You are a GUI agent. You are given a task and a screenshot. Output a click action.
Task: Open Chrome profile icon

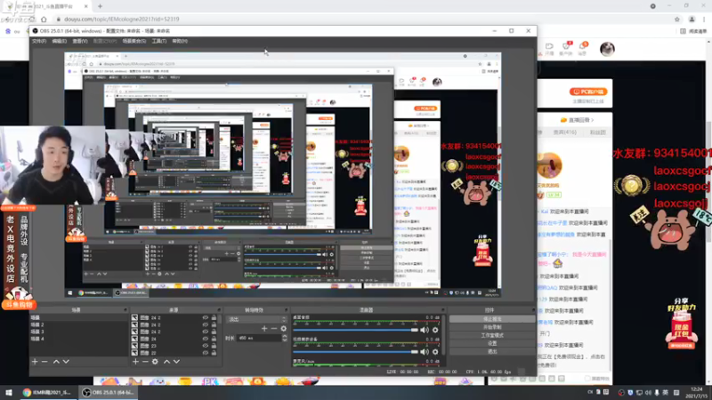tap(692, 19)
